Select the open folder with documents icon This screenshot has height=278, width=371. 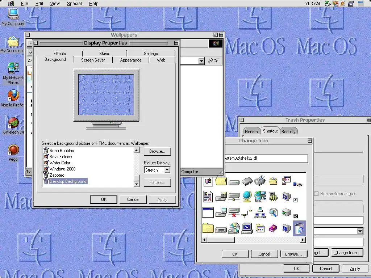click(273, 181)
